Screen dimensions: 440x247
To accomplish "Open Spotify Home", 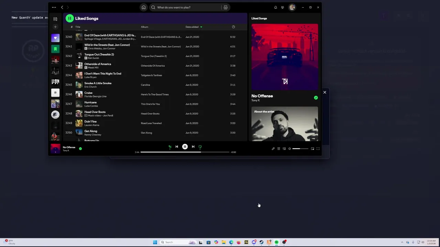I will (x=144, y=7).
